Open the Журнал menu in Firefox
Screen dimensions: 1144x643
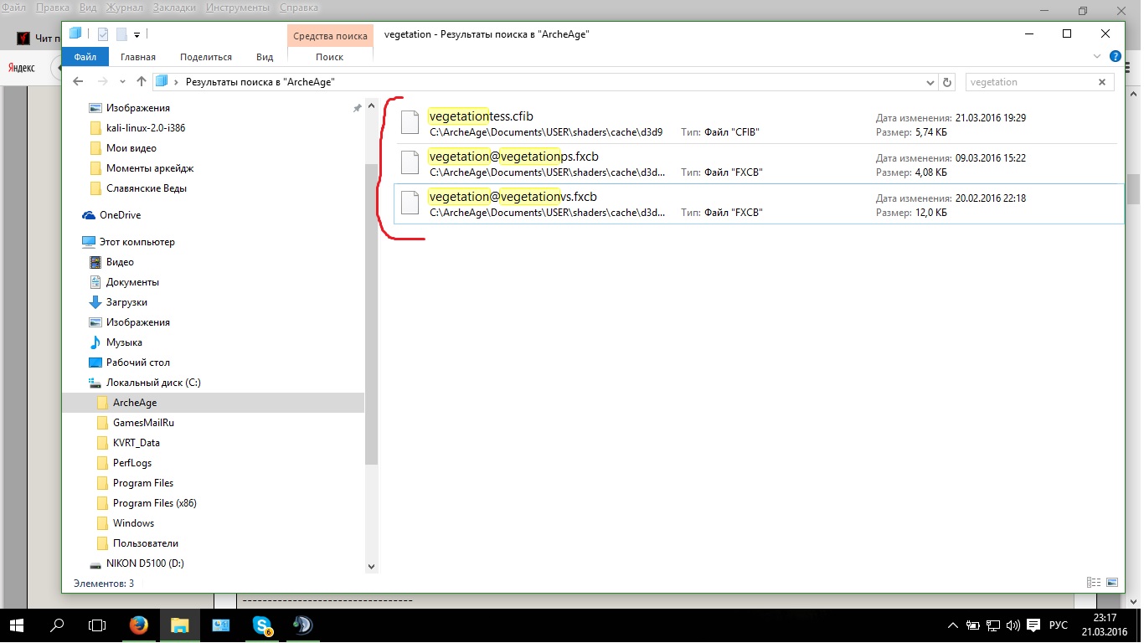(125, 8)
